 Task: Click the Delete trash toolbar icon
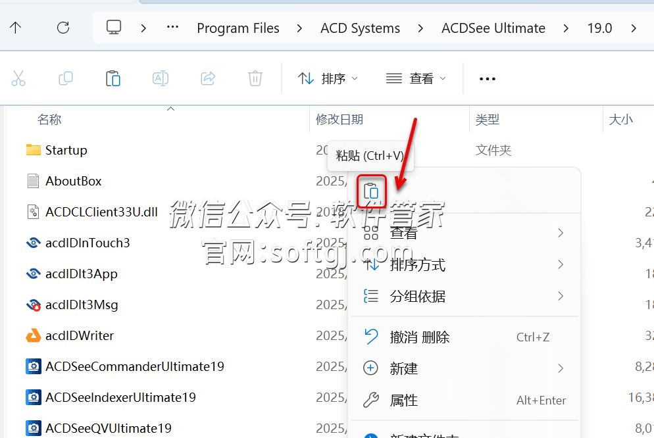tap(255, 78)
